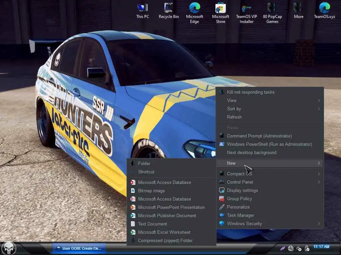This screenshot has height=255, width=341.
Task: Click the Excel icon in New submenu
Action: [x=133, y=232]
